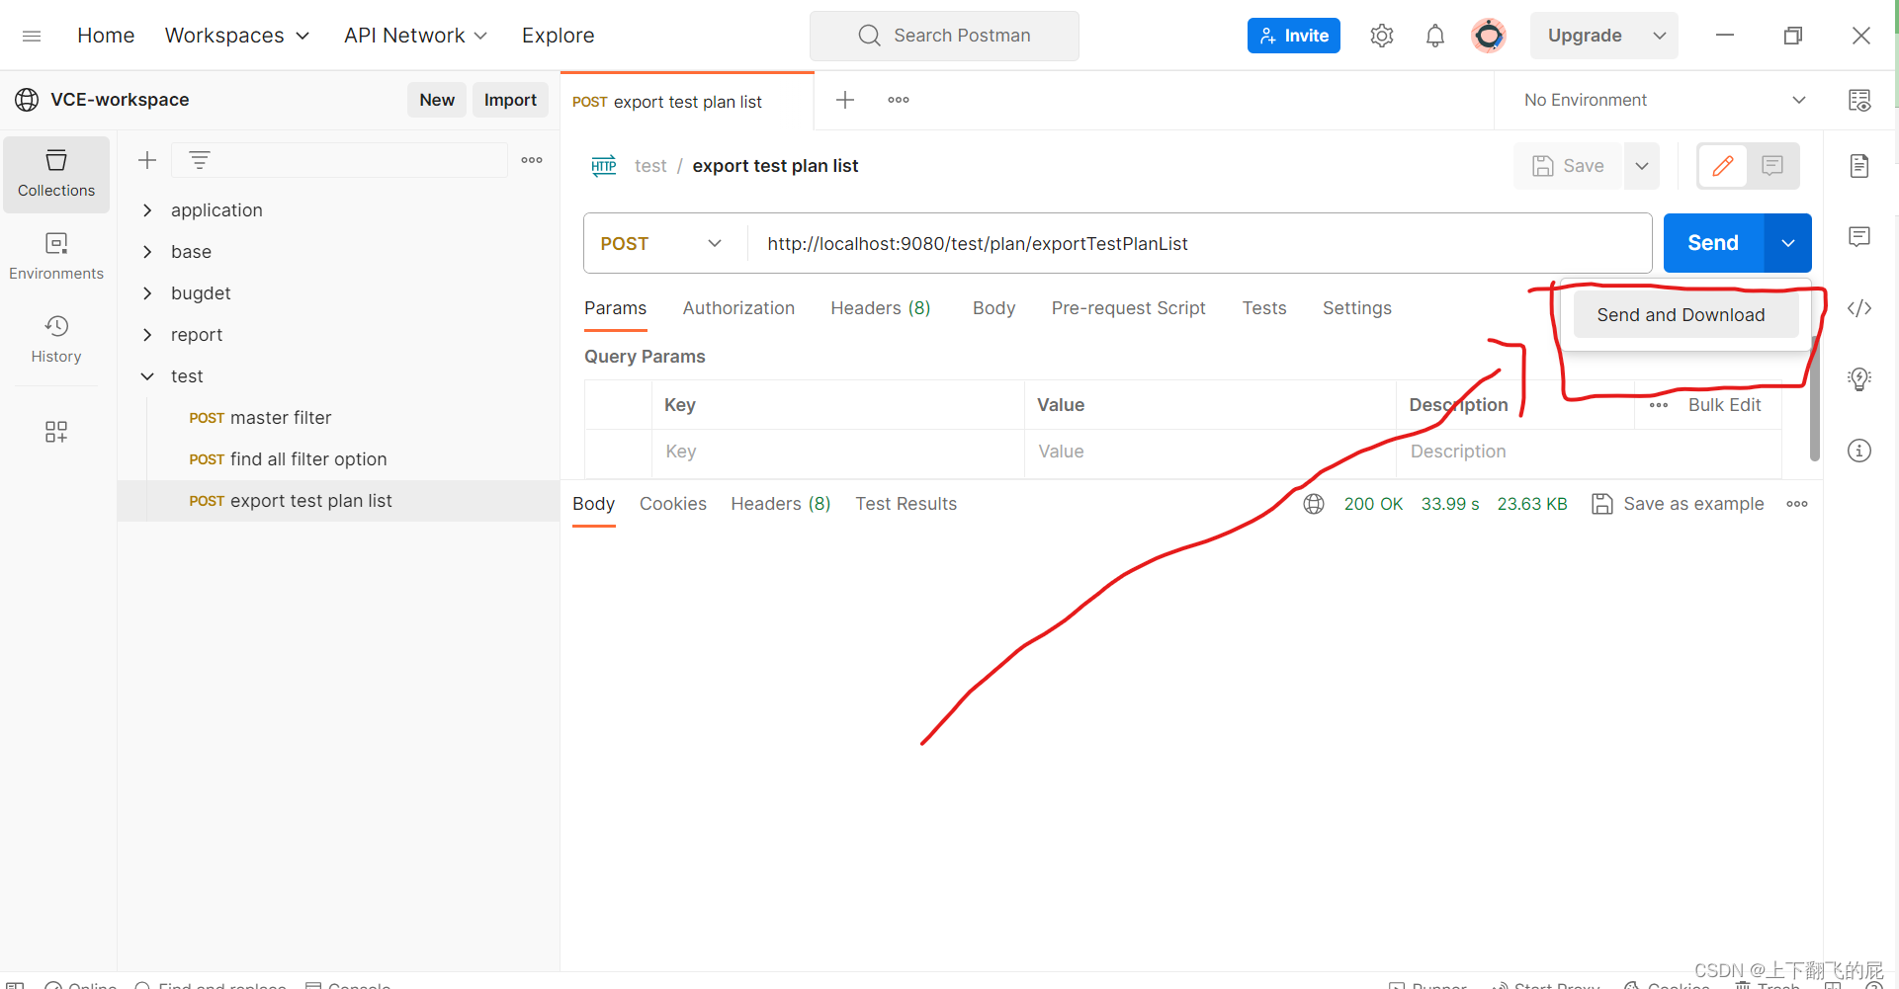This screenshot has height=989, width=1899.
Task: Expand the bugdet collection
Action: tap(147, 293)
